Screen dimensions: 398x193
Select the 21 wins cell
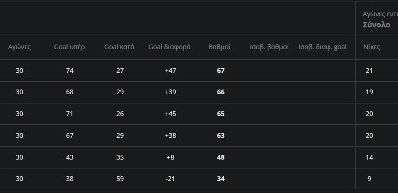(x=369, y=71)
